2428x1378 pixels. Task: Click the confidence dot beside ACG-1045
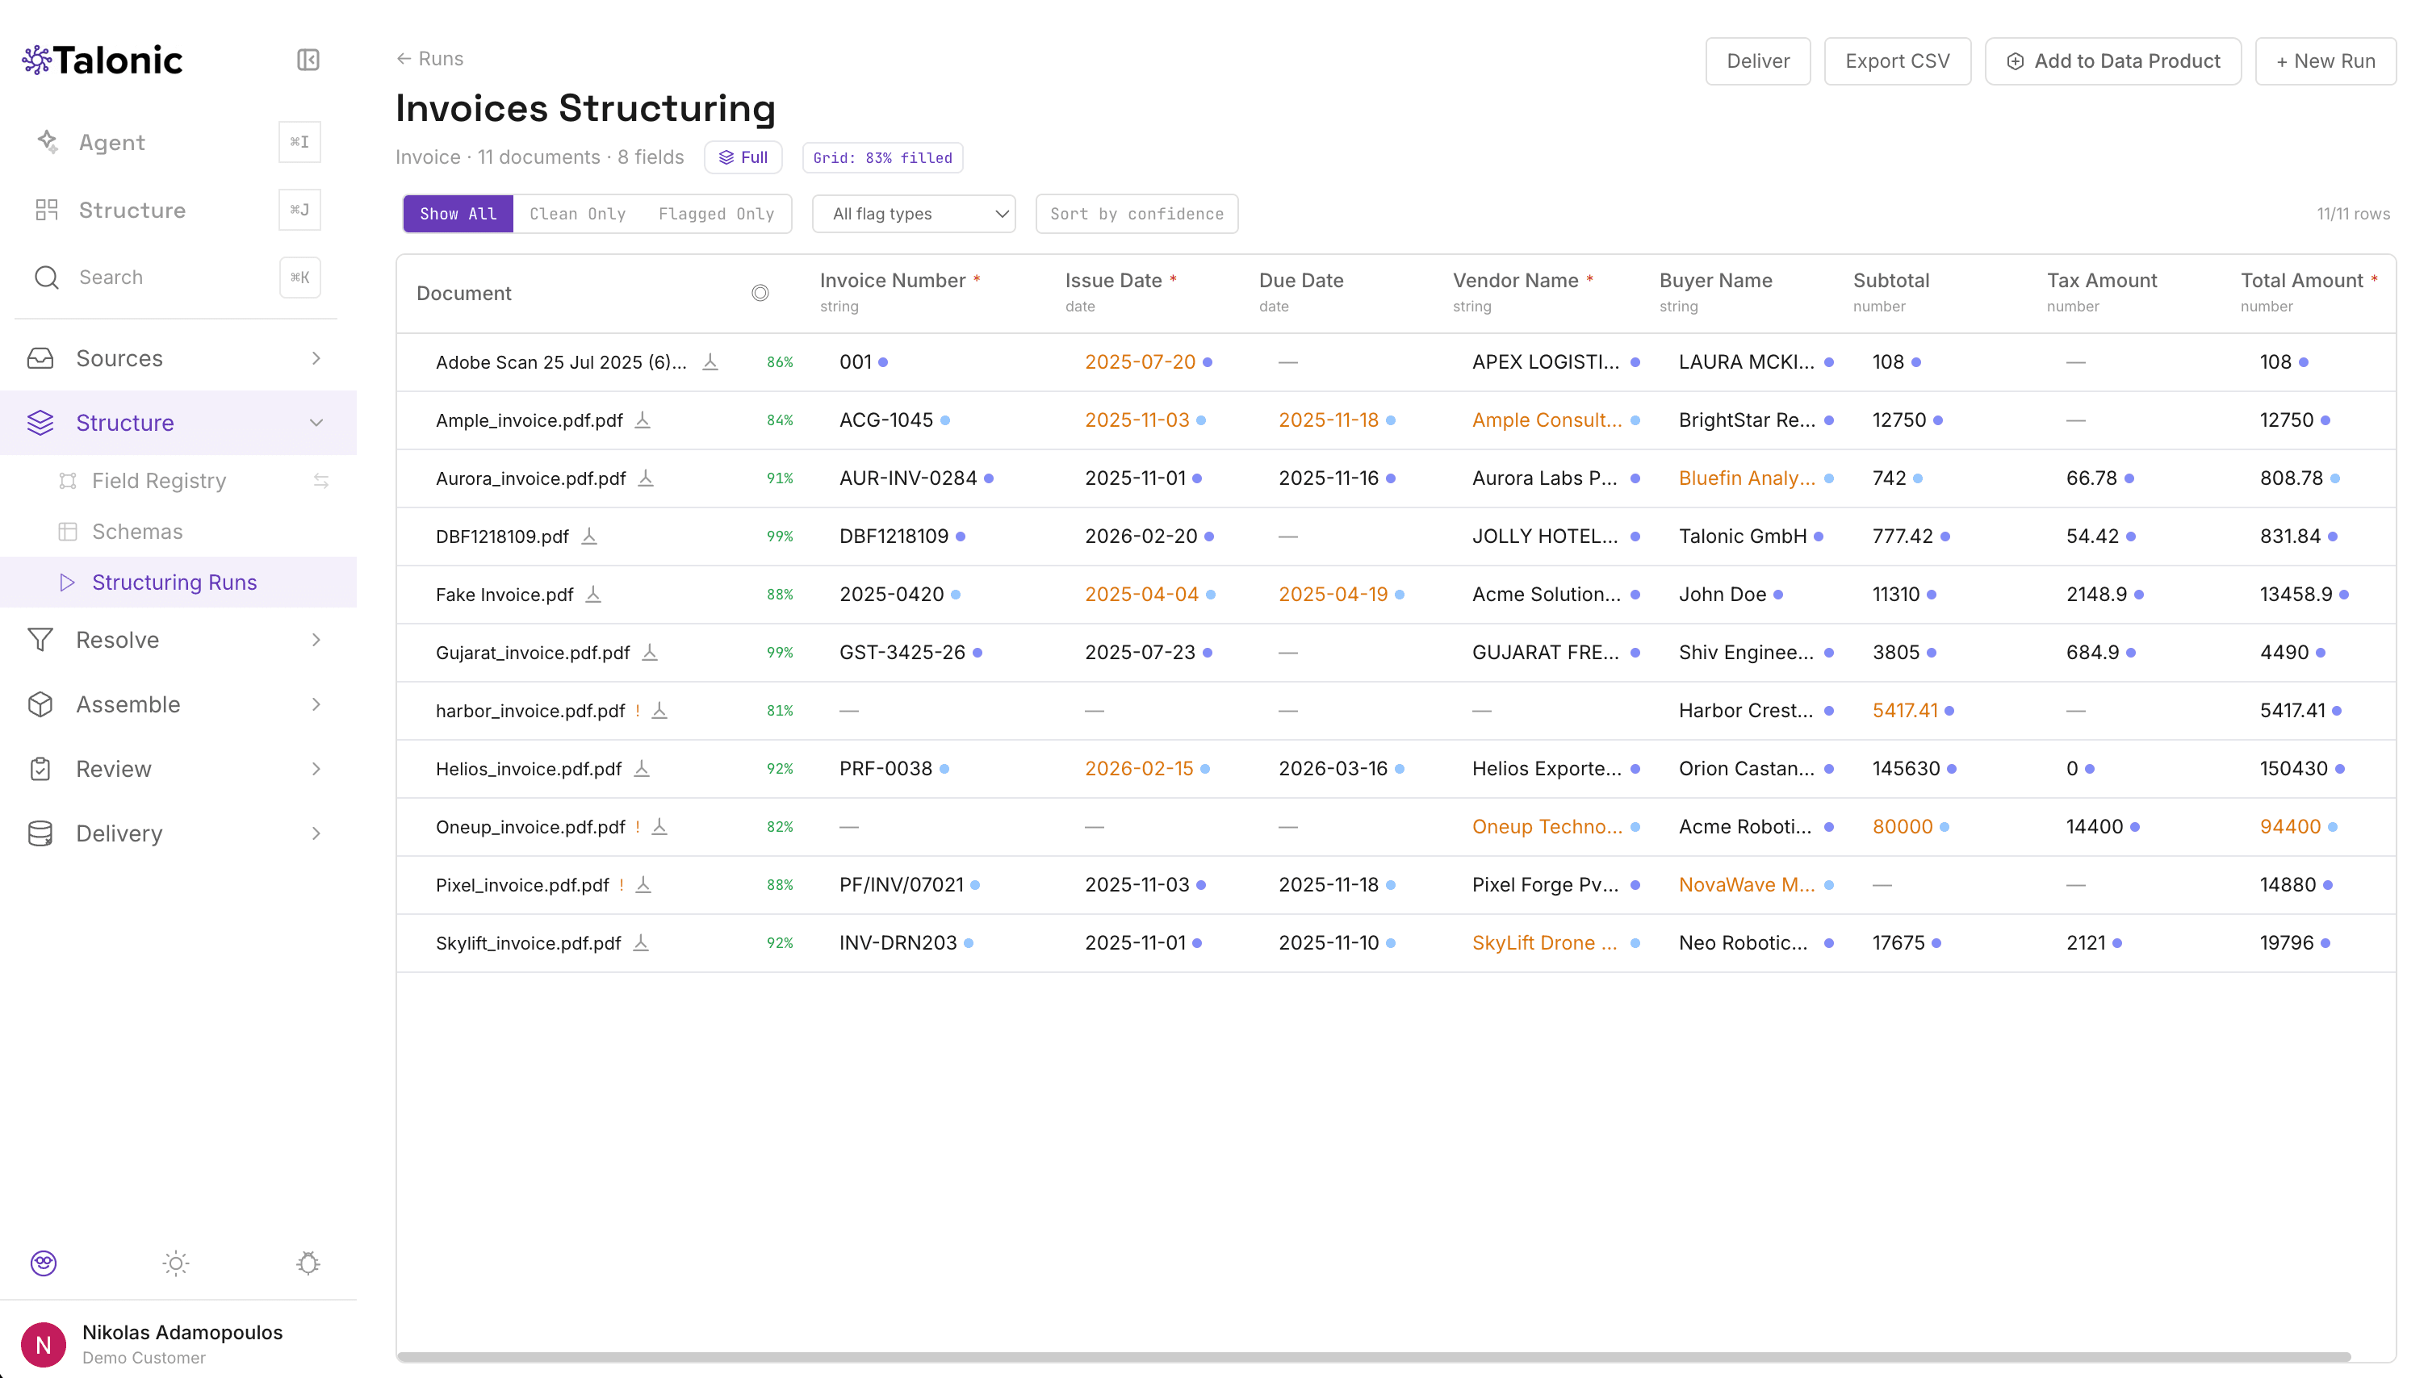tap(944, 420)
